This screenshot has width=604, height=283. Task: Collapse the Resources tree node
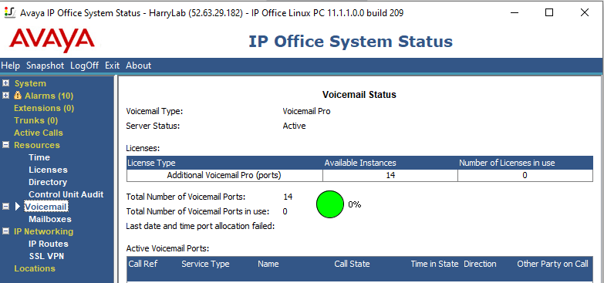5,145
